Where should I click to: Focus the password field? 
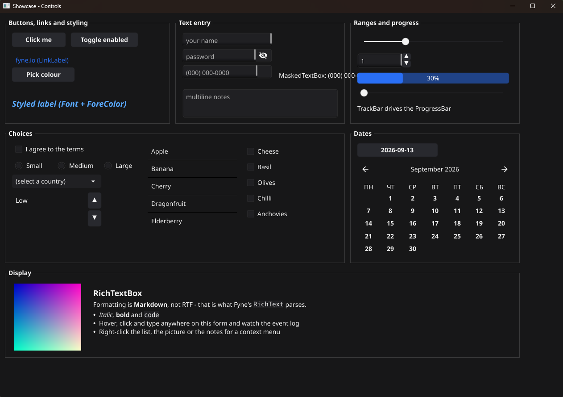point(219,55)
